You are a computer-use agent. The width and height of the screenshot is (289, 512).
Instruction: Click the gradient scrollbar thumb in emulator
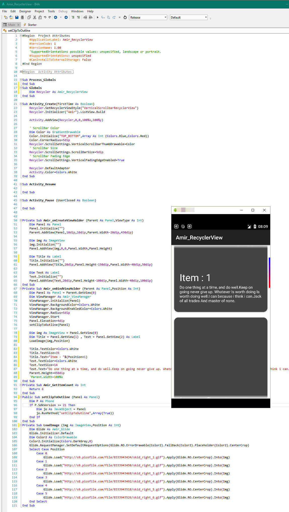tap(269, 273)
